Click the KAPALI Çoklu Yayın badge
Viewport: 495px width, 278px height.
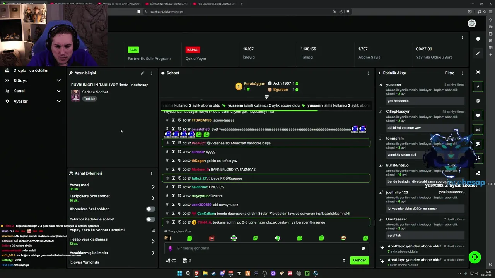tap(193, 50)
